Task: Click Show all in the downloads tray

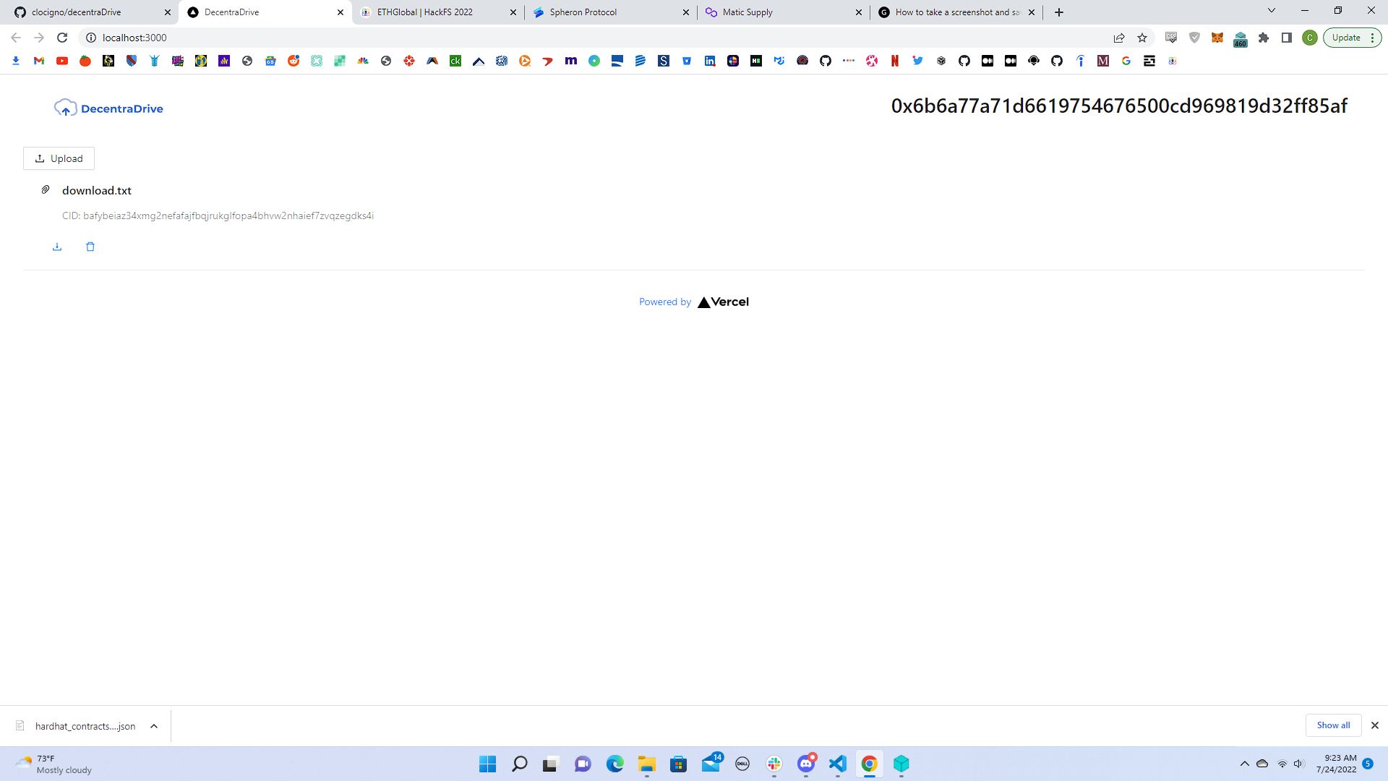Action: point(1332,726)
